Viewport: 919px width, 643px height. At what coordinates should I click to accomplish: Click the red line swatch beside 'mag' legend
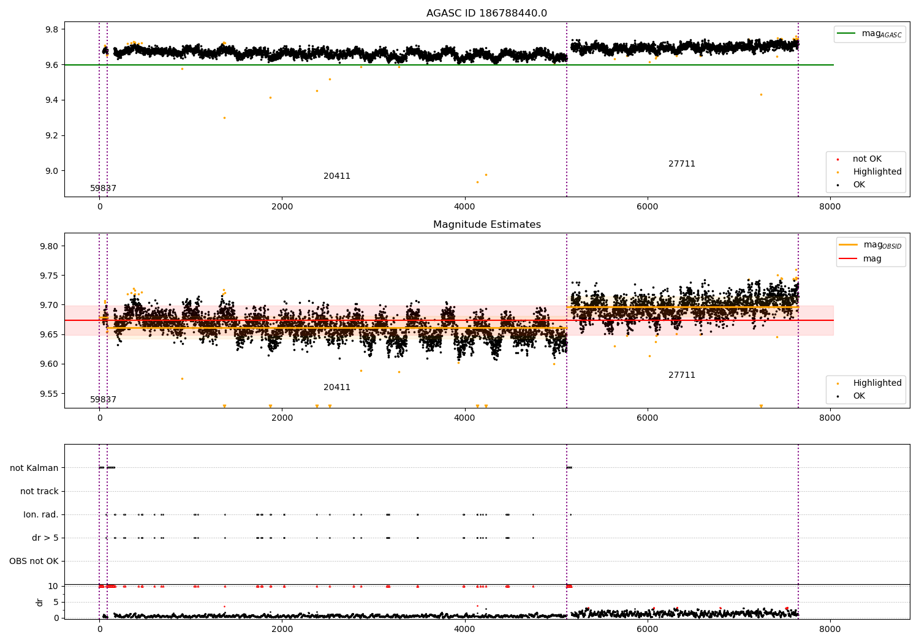[x=848, y=258]
